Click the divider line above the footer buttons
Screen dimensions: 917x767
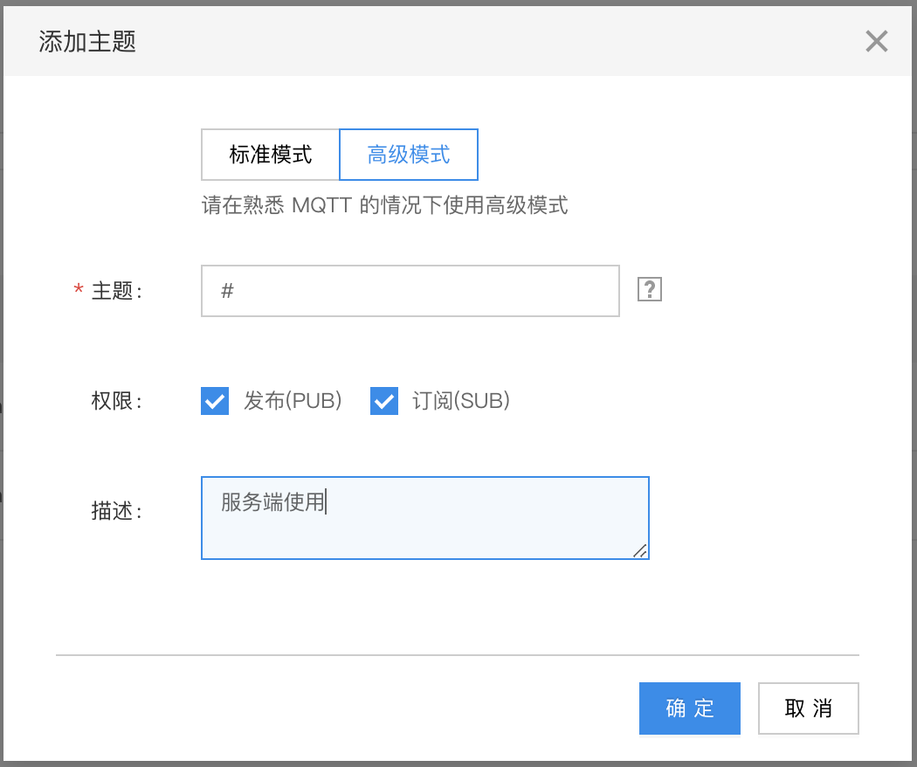click(x=458, y=654)
